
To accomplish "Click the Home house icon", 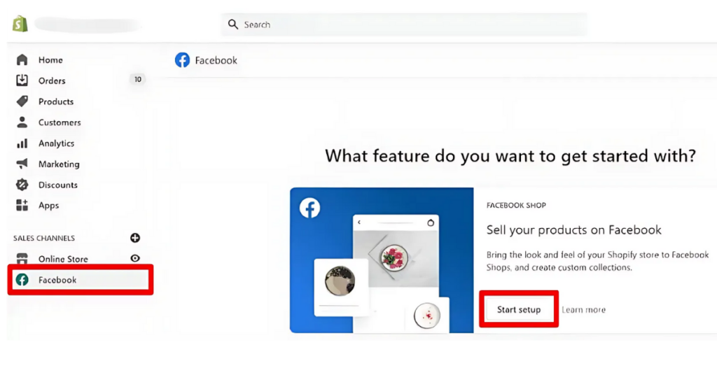I will (22, 60).
